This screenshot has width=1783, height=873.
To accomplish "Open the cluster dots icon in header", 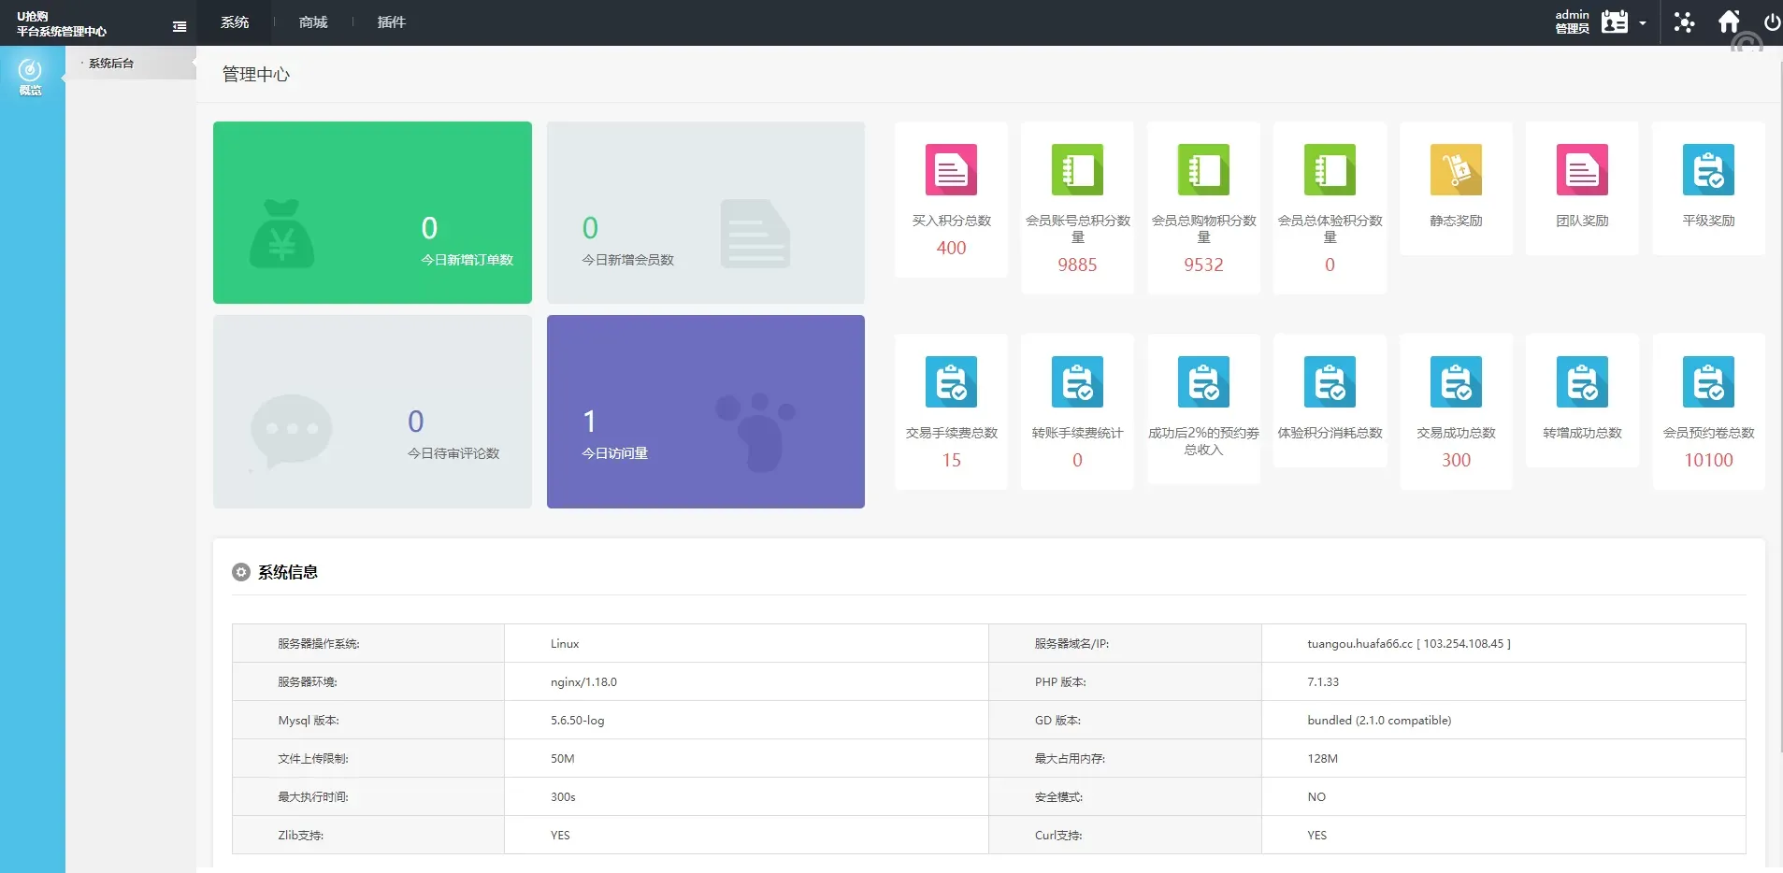I will click(1684, 22).
